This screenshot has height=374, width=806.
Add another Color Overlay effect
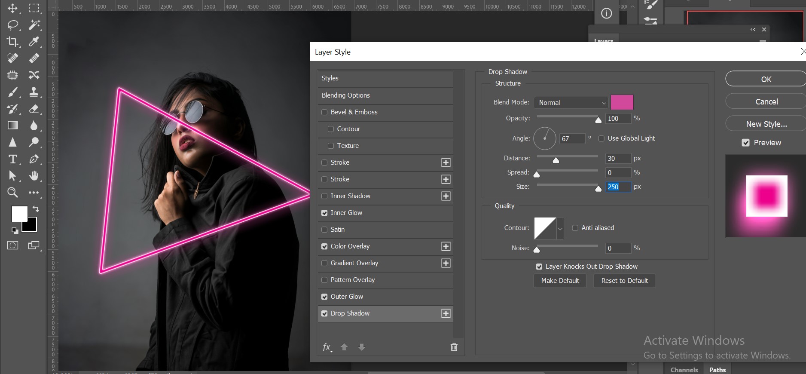[x=446, y=246]
